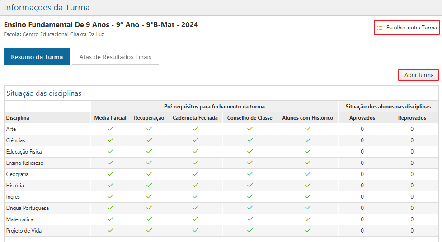This screenshot has width=442, height=242.
Task: Click the Média Parcial checkmark for Matemática
Action: pos(110,219)
